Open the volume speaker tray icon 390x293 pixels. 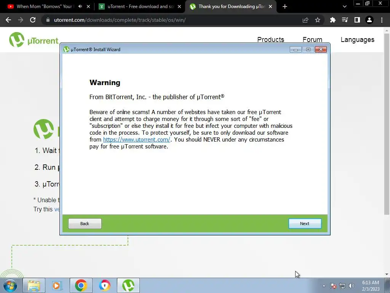pyautogui.click(x=352, y=286)
